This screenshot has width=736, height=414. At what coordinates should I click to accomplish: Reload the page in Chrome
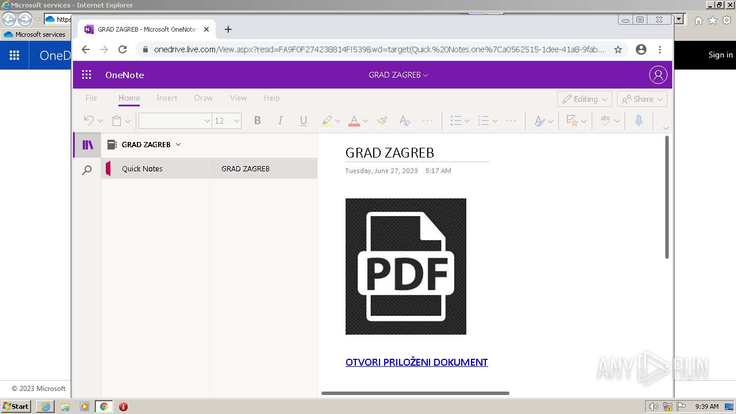tap(122, 49)
